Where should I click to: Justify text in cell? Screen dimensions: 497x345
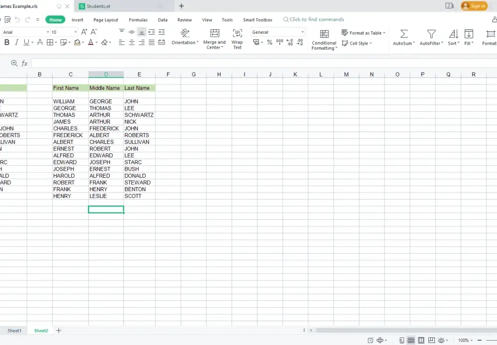152,42
